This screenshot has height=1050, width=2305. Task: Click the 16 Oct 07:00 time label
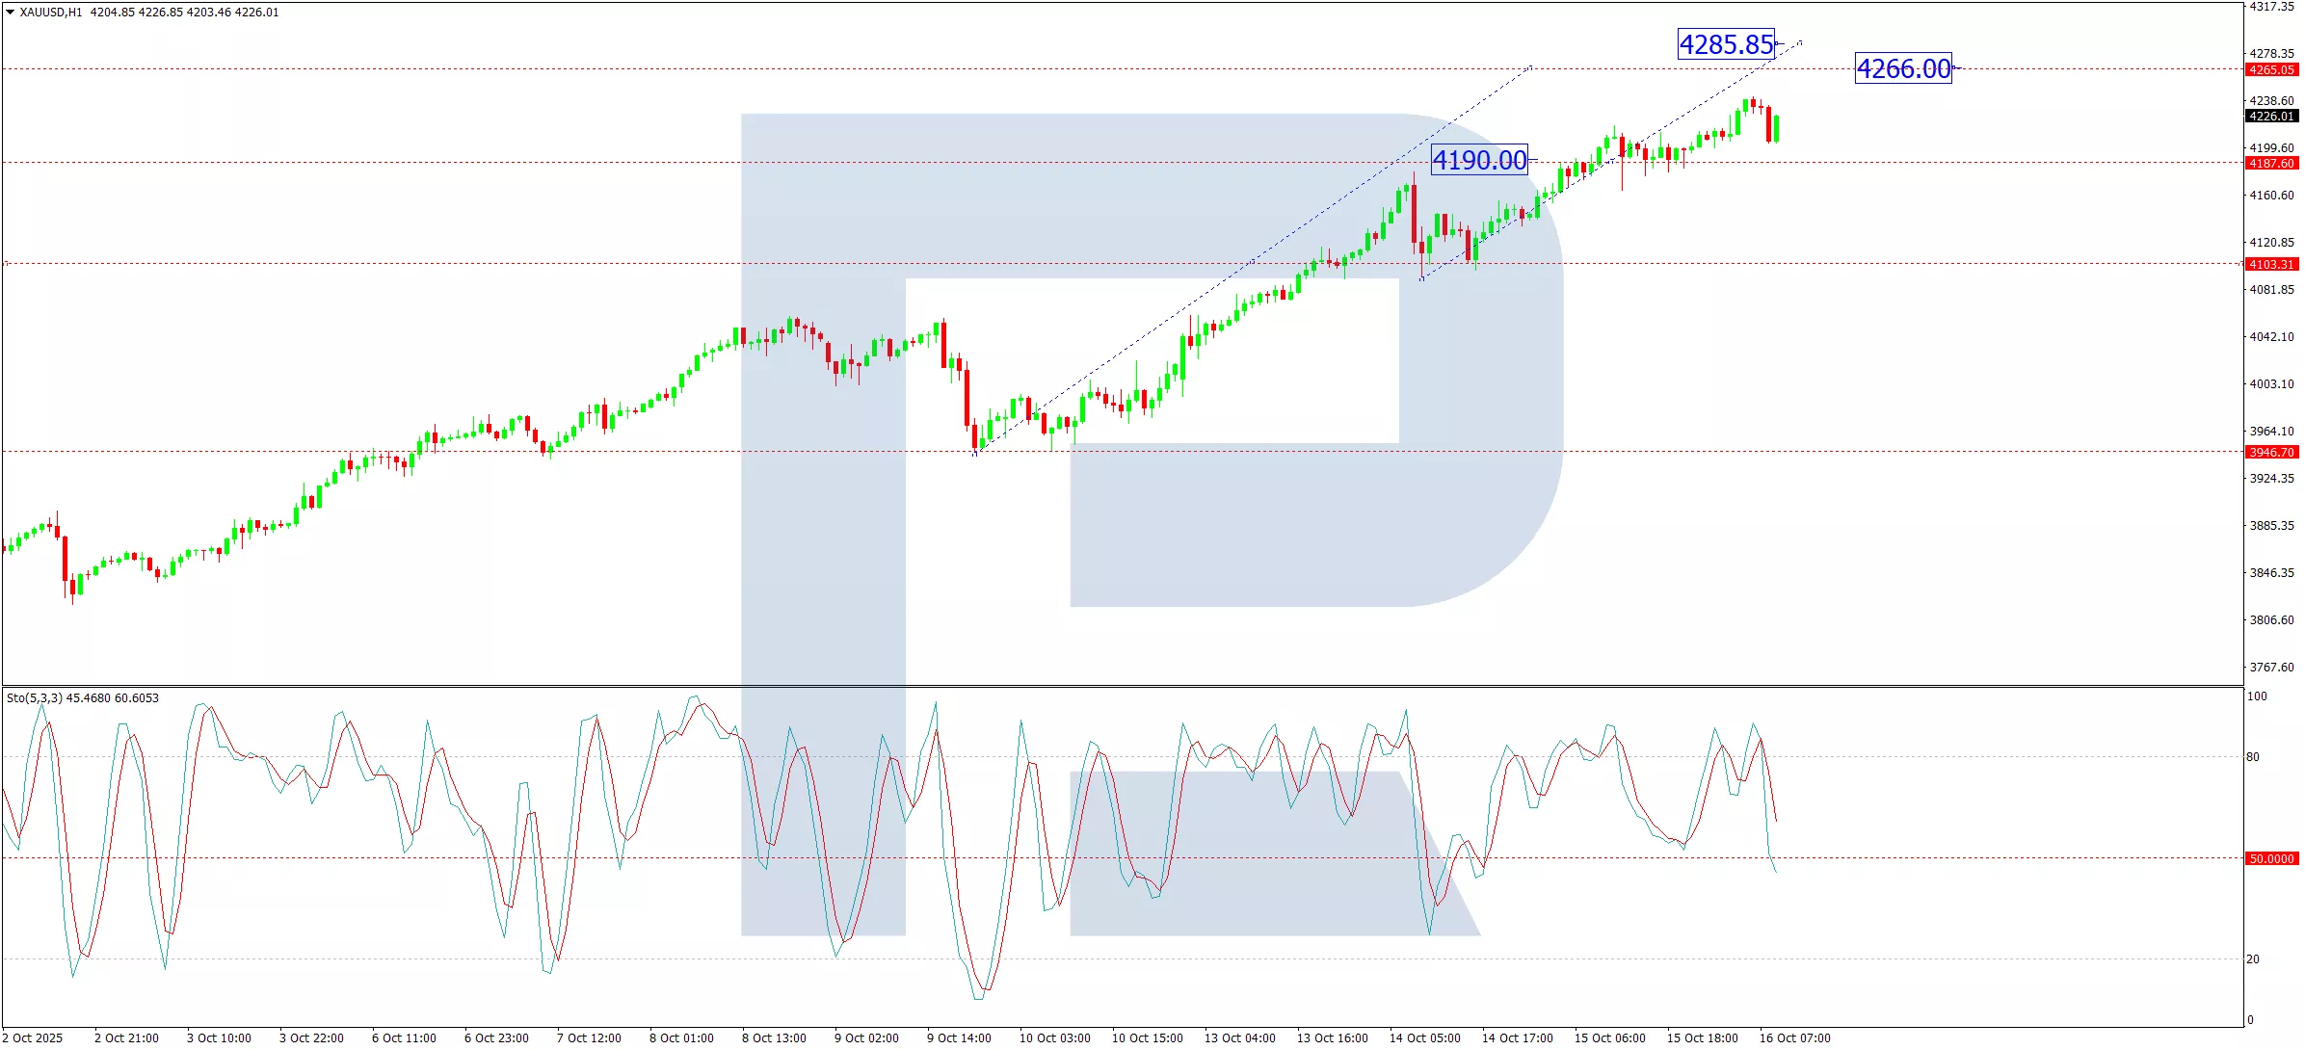click(1794, 1038)
